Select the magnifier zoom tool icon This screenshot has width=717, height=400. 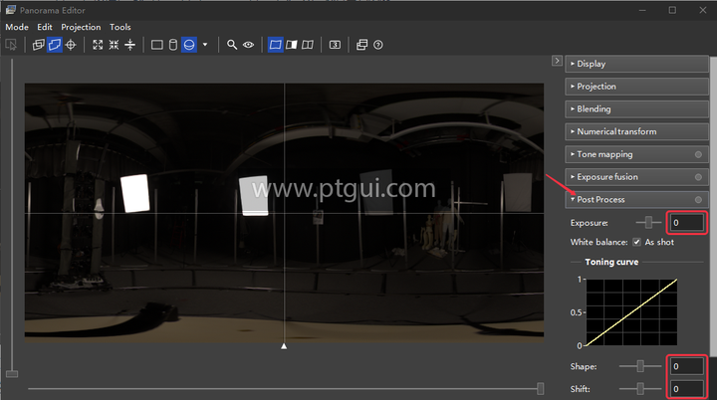[232, 45]
